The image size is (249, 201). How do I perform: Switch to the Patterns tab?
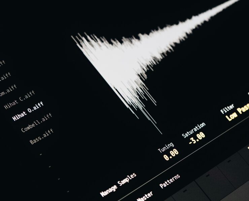tap(170, 181)
